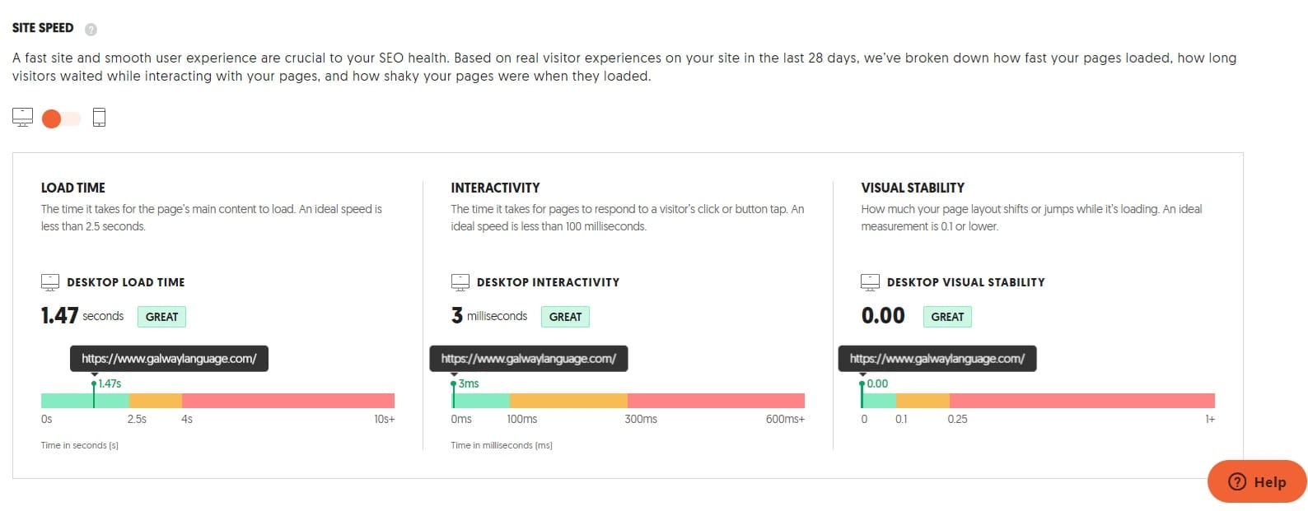Click the URL tooltip above interactivity bar
Screen dimensions: 1308x511
tap(528, 359)
